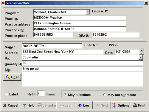
Task: Click the Calendar button
Action: click(x=47, y=105)
